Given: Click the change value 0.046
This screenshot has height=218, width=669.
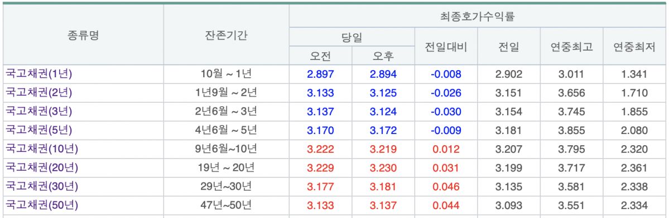Looking at the screenshot, I should pos(446,186).
